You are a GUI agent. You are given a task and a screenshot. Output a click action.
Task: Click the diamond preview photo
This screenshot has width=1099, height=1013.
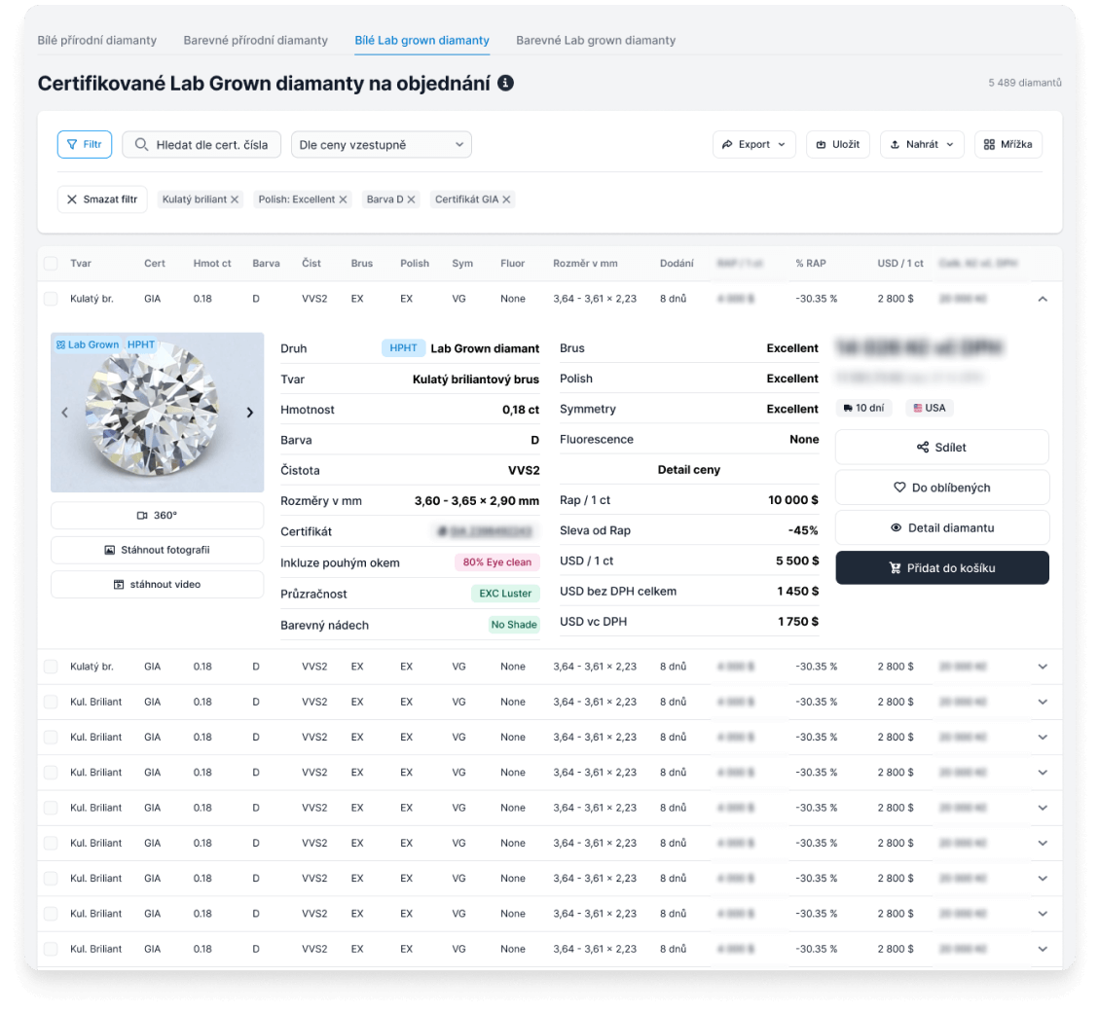click(x=157, y=413)
